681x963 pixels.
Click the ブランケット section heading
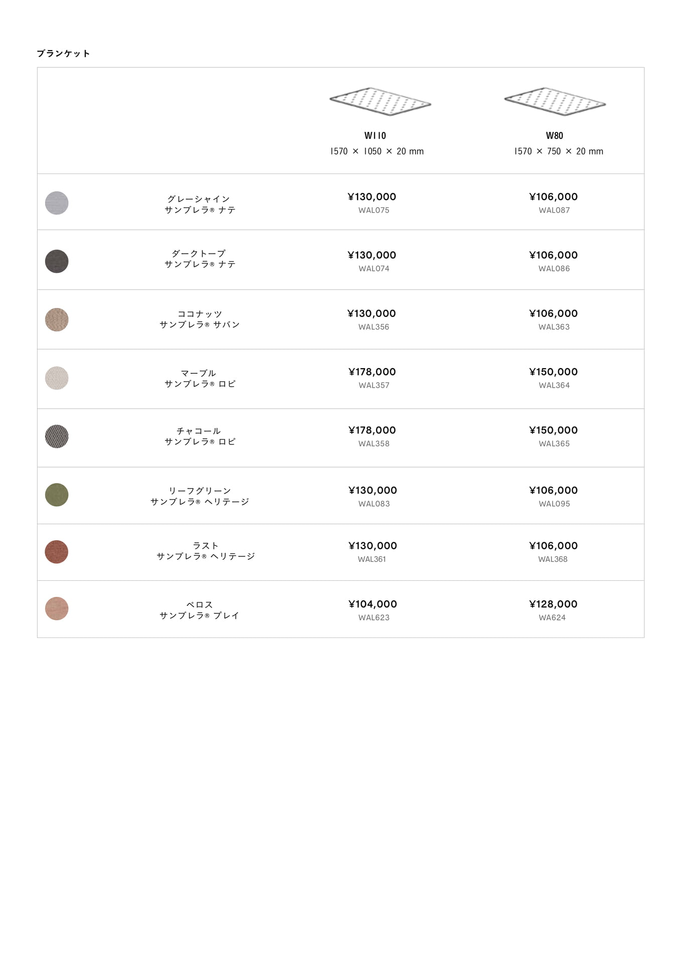tap(64, 54)
